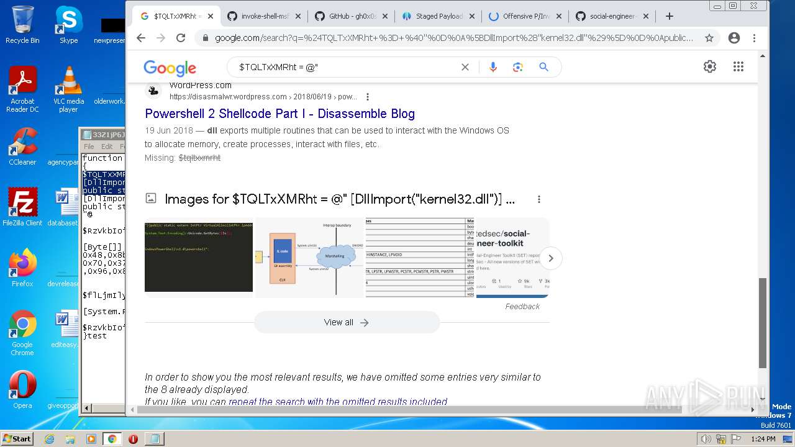Go back to the previous page in Chrome
The height and width of the screenshot is (447, 795).
tap(141, 38)
